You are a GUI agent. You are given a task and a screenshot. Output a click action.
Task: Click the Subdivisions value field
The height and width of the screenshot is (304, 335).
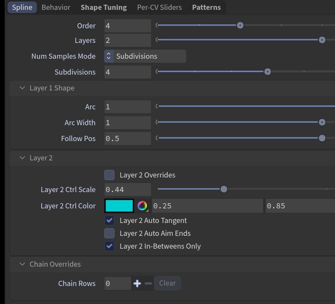pos(128,72)
